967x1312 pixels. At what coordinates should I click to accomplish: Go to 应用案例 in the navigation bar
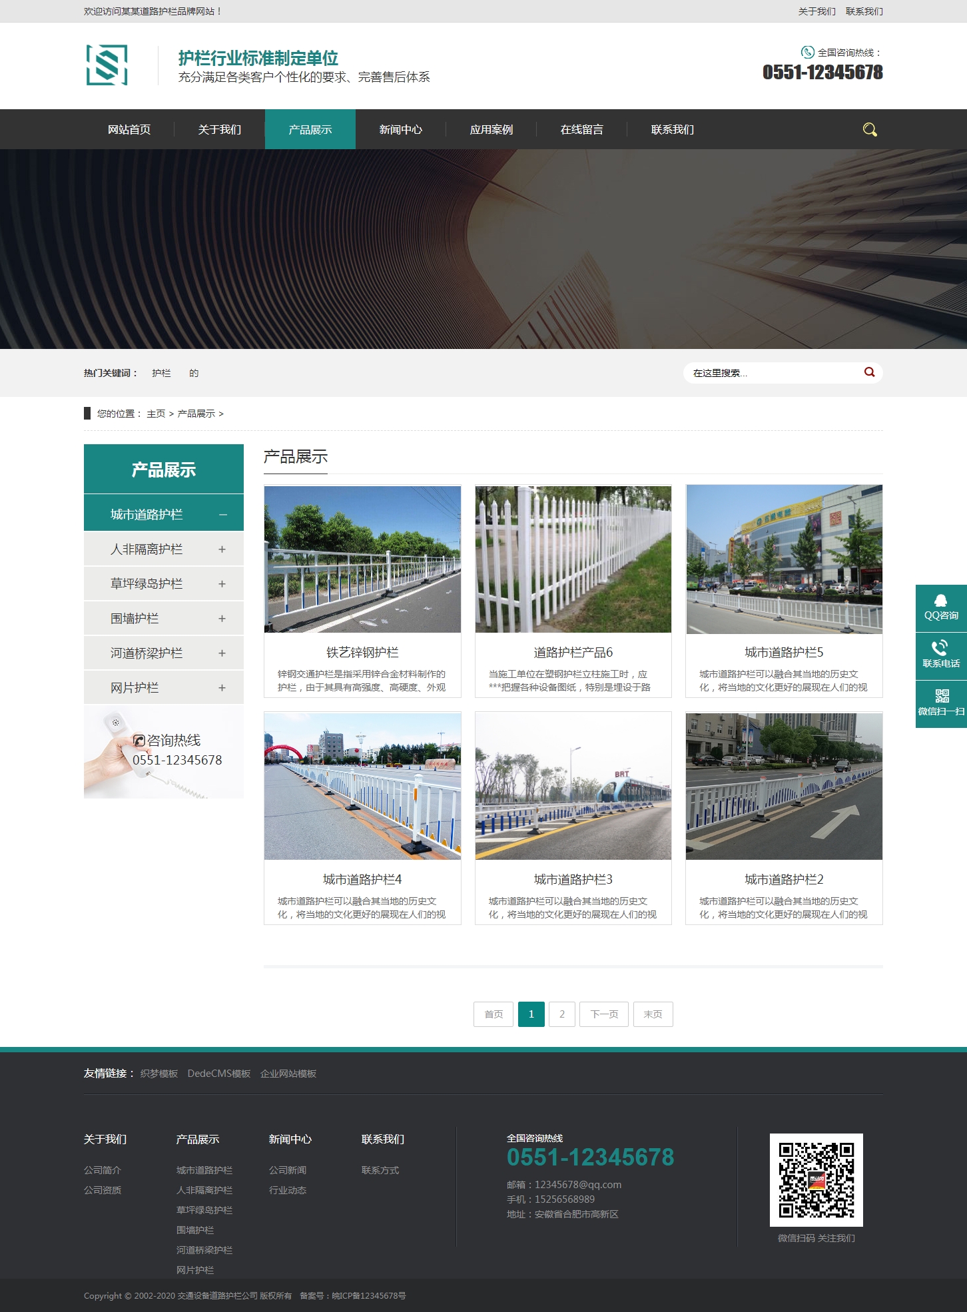point(491,129)
